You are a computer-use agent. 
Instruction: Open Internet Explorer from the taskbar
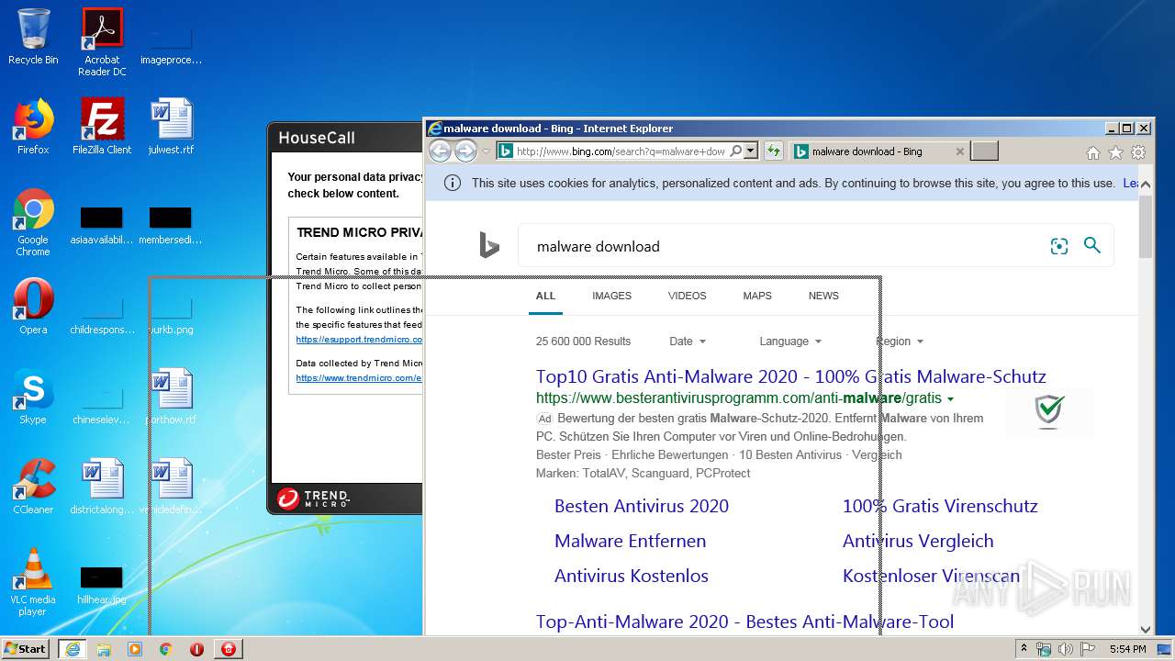click(x=72, y=649)
